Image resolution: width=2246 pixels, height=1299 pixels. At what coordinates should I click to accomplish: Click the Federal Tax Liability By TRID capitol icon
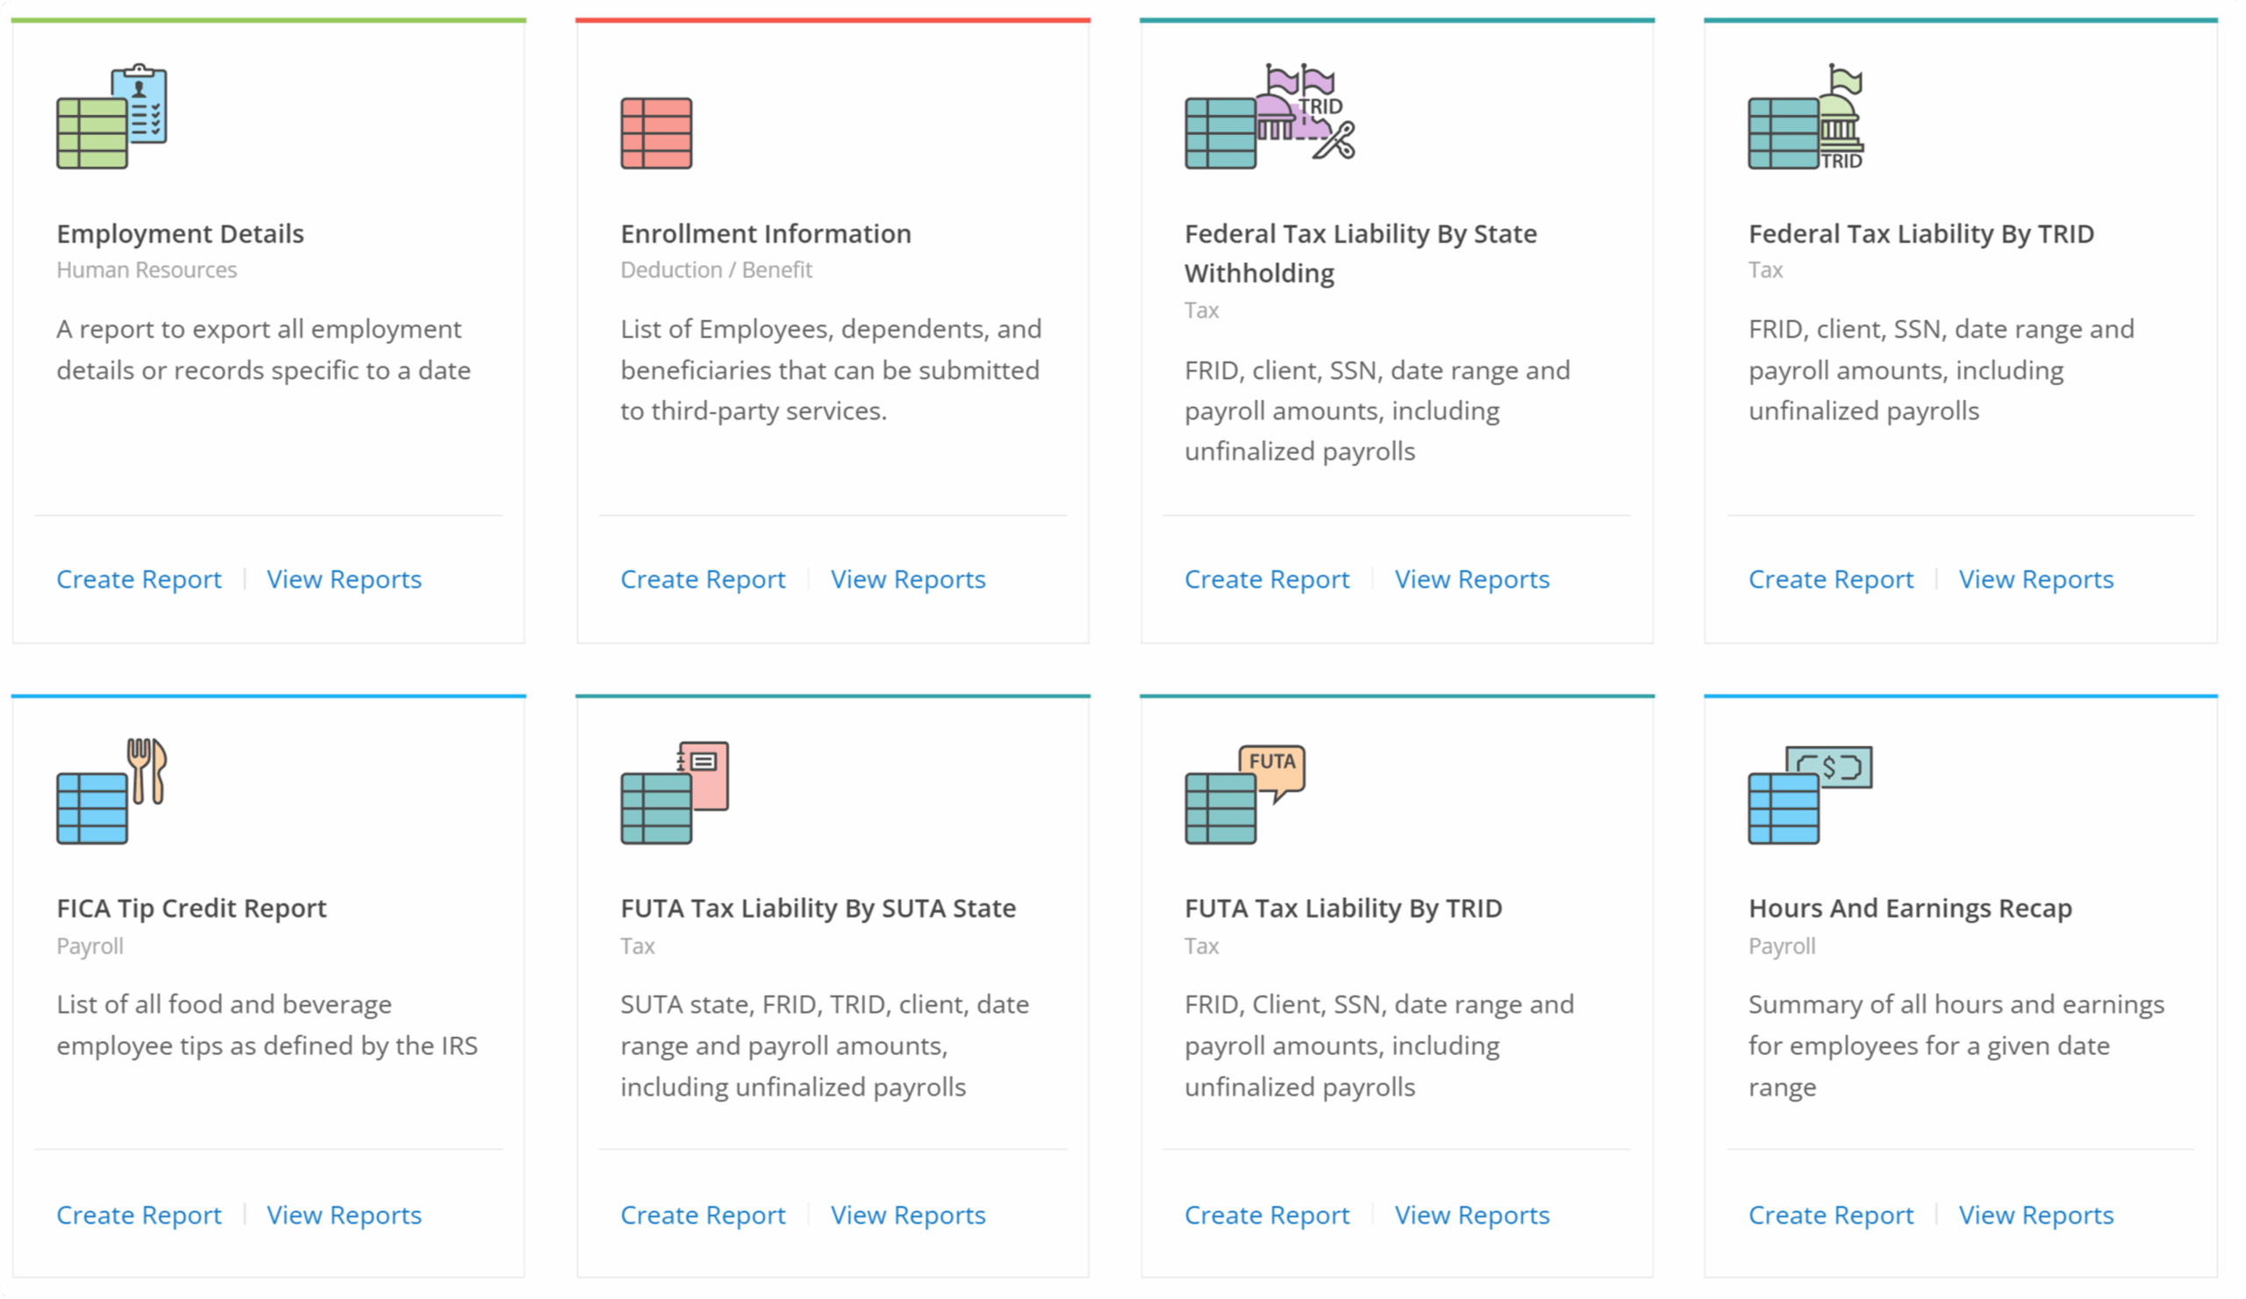pos(1806,117)
